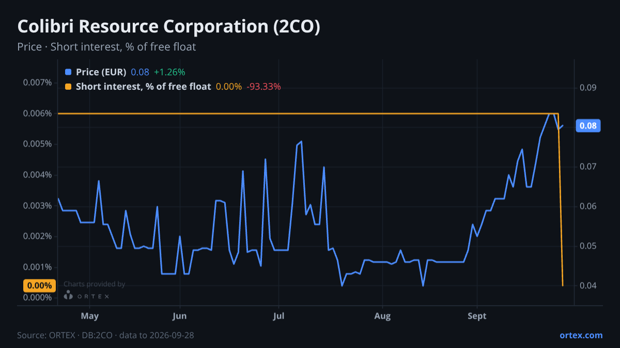The image size is (620, 348).
Task: Click the Aug x-axis label
Action: coord(382,316)
